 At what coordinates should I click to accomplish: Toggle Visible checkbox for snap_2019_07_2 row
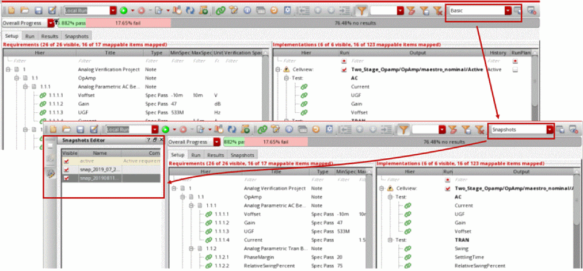[67, 170]
